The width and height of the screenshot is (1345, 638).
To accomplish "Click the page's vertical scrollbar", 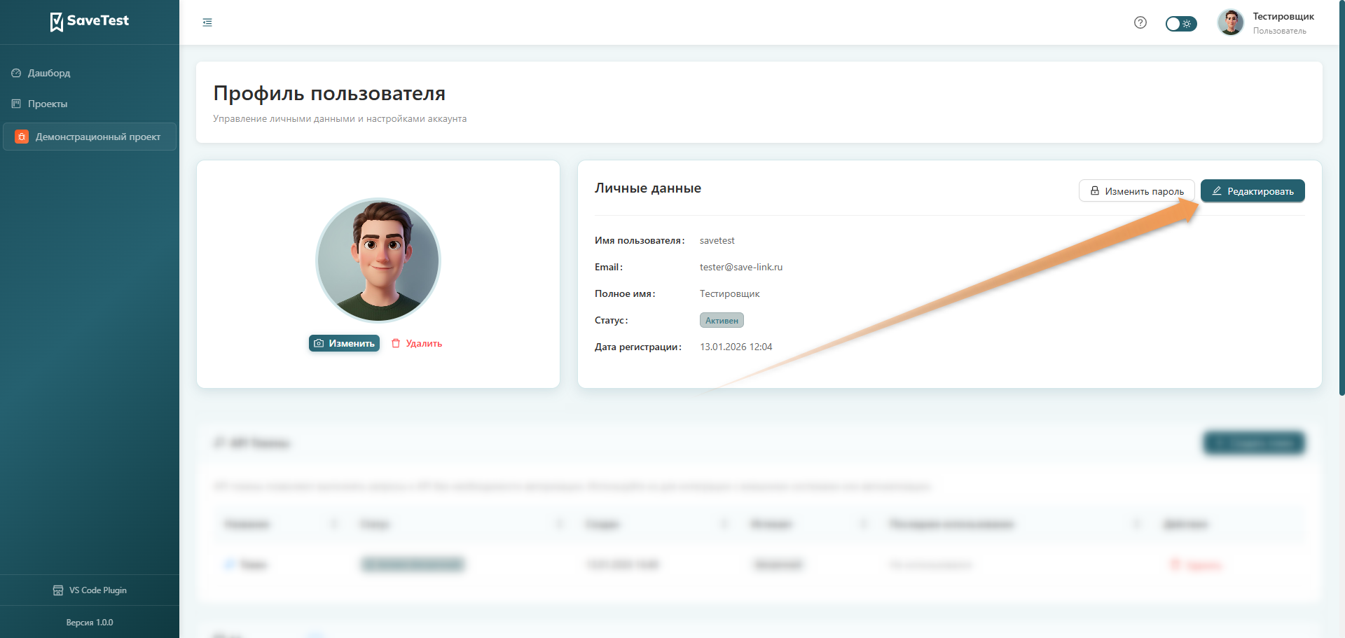I will point(1341,210).
